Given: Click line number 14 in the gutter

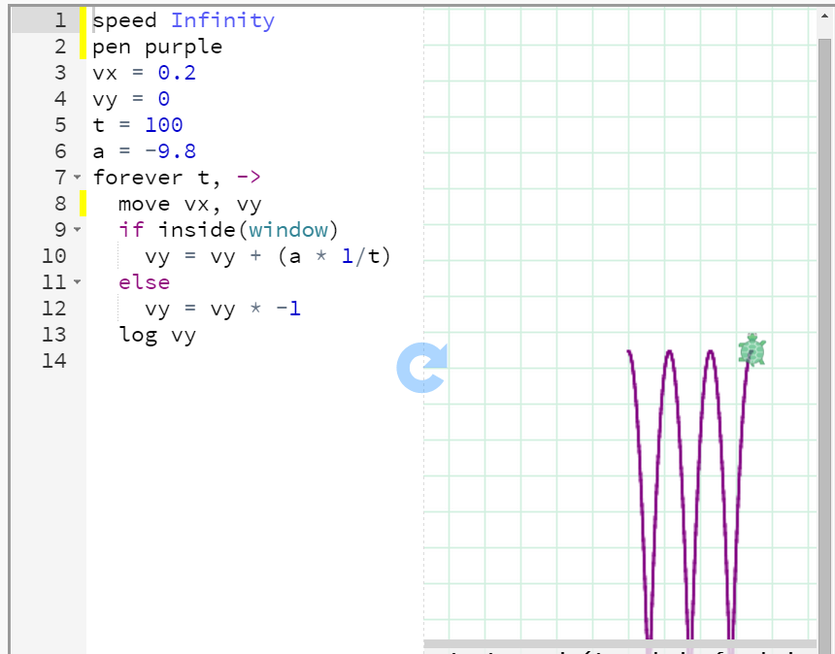Looking at the screenshot, I should pos(54,361).
